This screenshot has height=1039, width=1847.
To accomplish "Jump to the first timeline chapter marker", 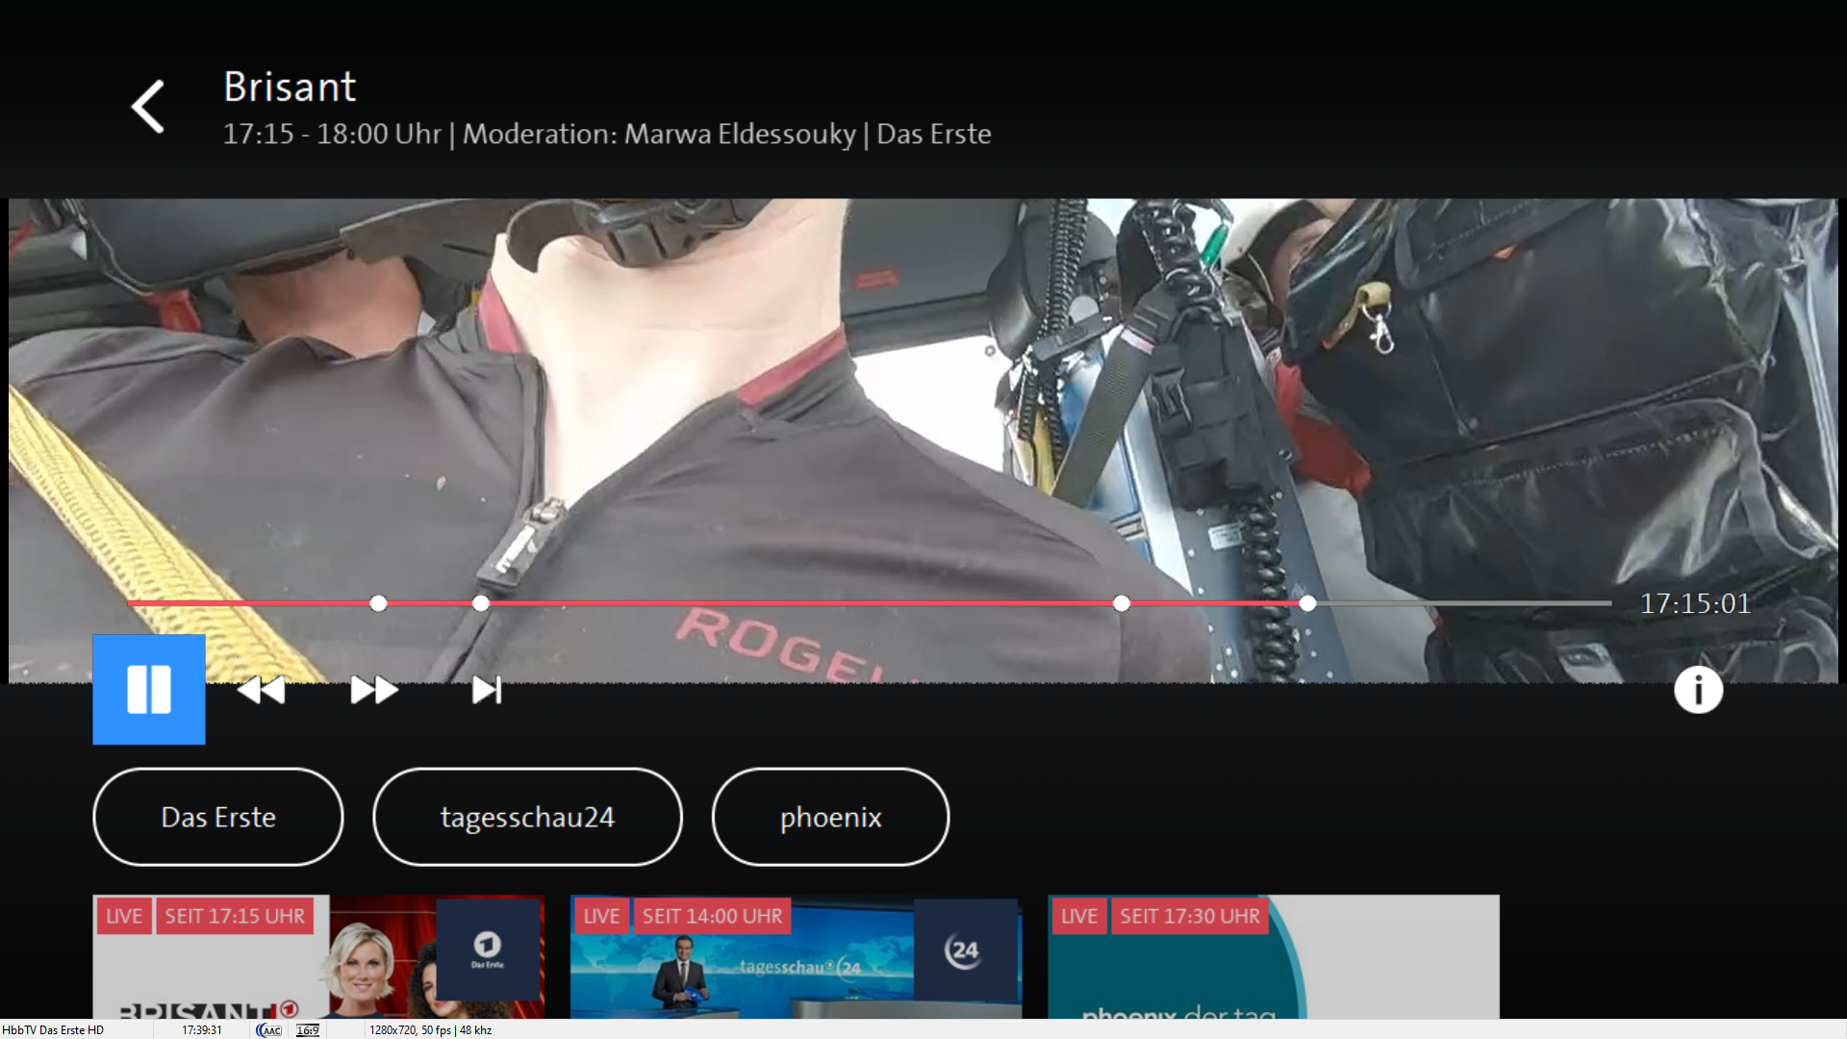I will tap(379, 603).
